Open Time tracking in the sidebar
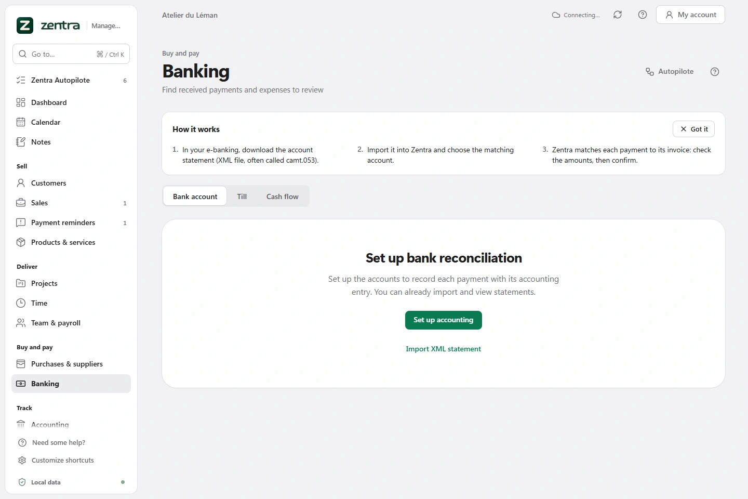748x499 pixels. 71,303
